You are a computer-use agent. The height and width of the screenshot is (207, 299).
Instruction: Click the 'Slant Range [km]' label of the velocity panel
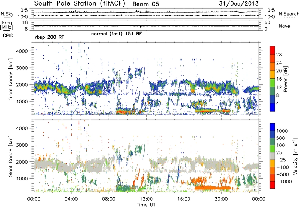(x=10, y=156)
